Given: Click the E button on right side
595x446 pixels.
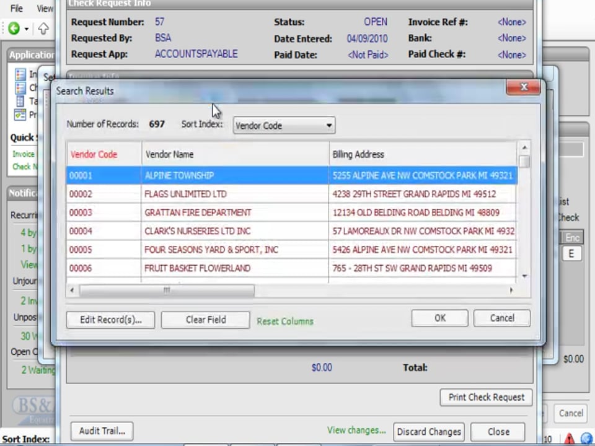Looking at the screenshot, I should click(x=571, y=254).
